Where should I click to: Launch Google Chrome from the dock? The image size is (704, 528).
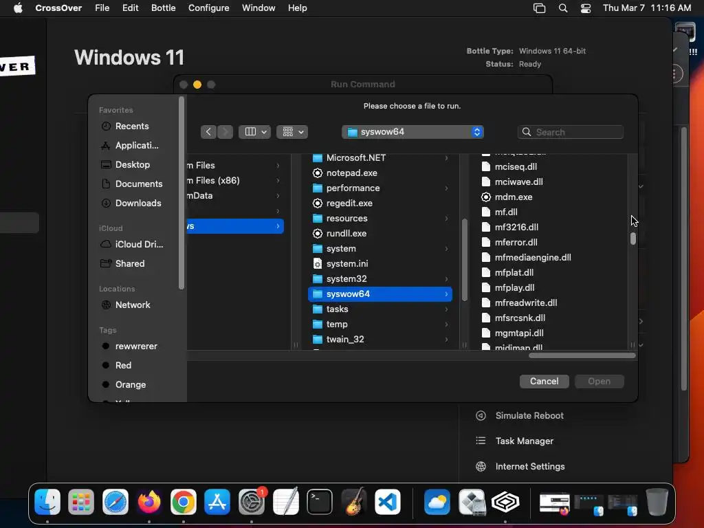183,502
